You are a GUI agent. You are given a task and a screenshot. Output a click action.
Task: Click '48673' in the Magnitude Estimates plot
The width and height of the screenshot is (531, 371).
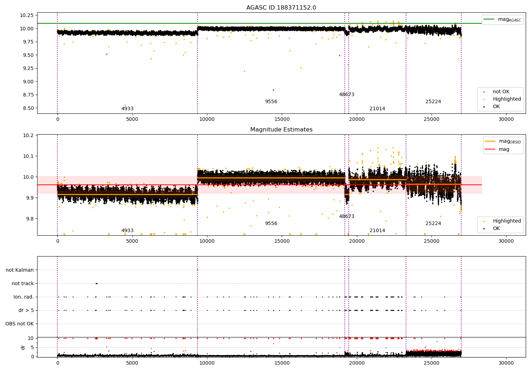[x=347, y=217]
